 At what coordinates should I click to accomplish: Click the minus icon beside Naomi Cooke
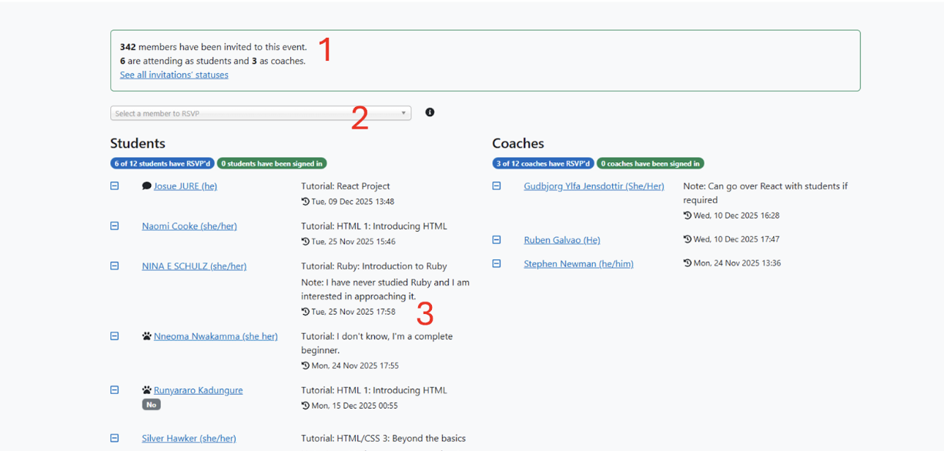115,226
